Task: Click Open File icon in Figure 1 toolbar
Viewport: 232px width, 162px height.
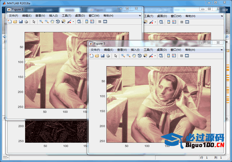Action: (15, 22)
